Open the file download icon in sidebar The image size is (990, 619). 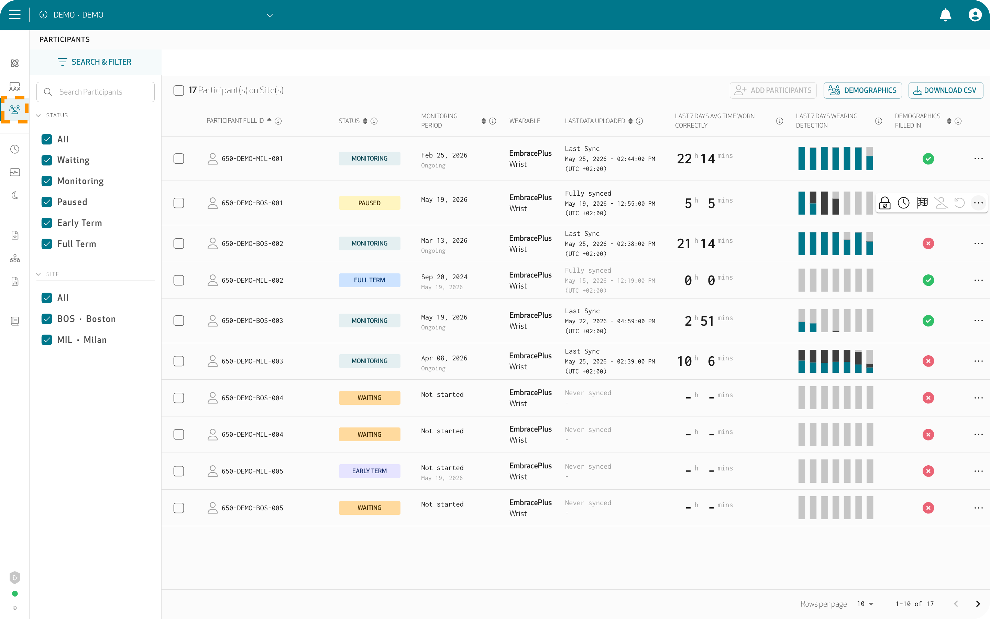tap(15, 235)
